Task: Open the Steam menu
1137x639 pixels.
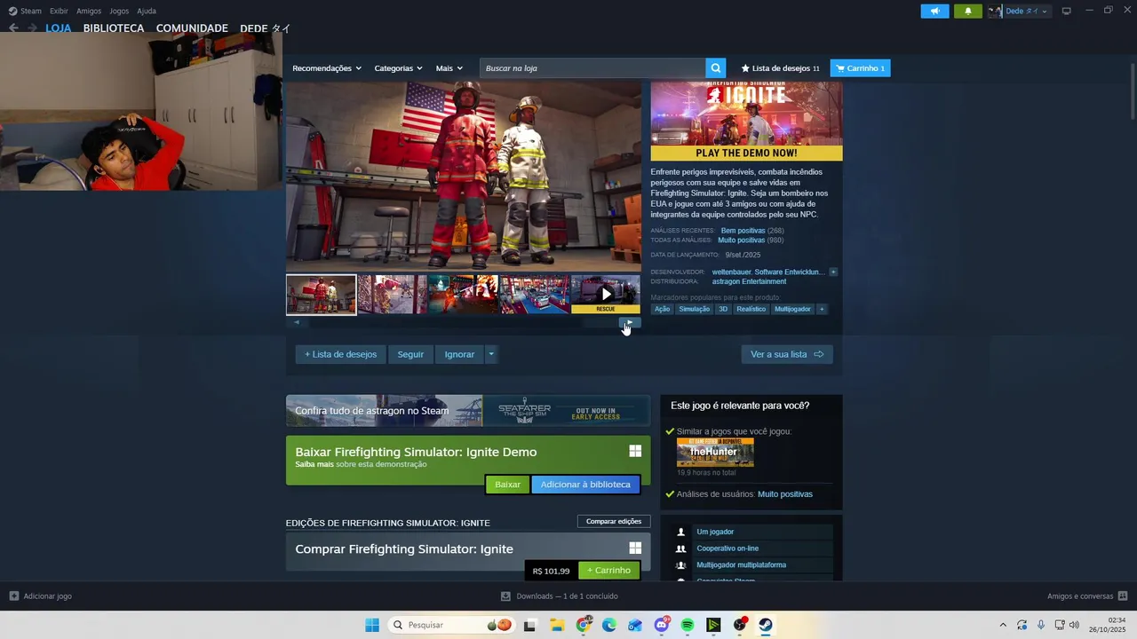Action: [x=26, y=11]
